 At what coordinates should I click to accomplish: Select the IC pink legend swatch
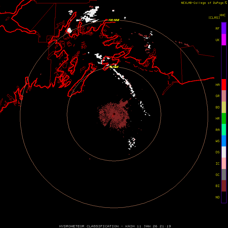tap(224, 163)
